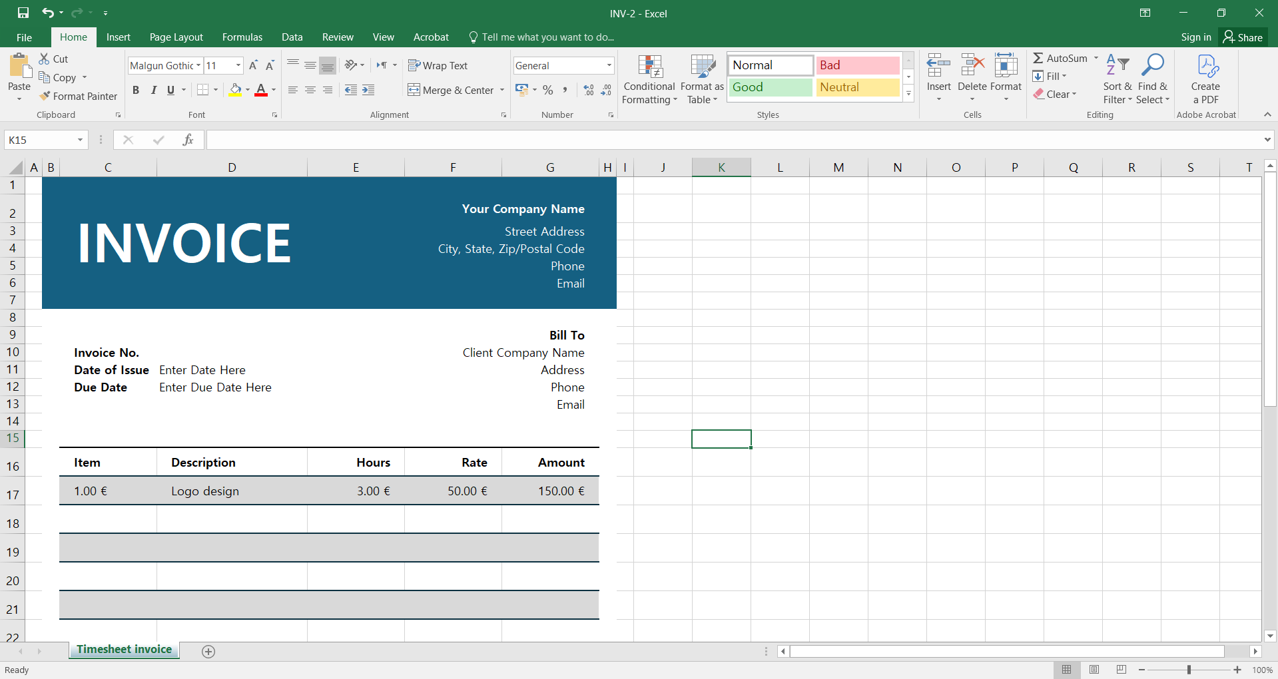Click the Share button

pos(1243,37)
